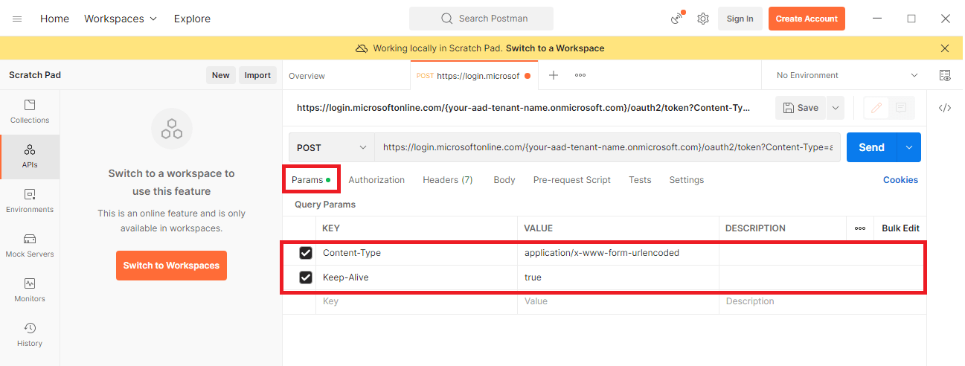Click the comments icon
This screenshot has height=366, width=965.
coord(900,108)
